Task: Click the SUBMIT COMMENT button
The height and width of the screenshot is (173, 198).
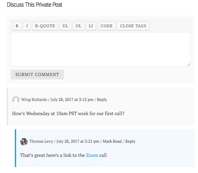Action: coord(37,74)
